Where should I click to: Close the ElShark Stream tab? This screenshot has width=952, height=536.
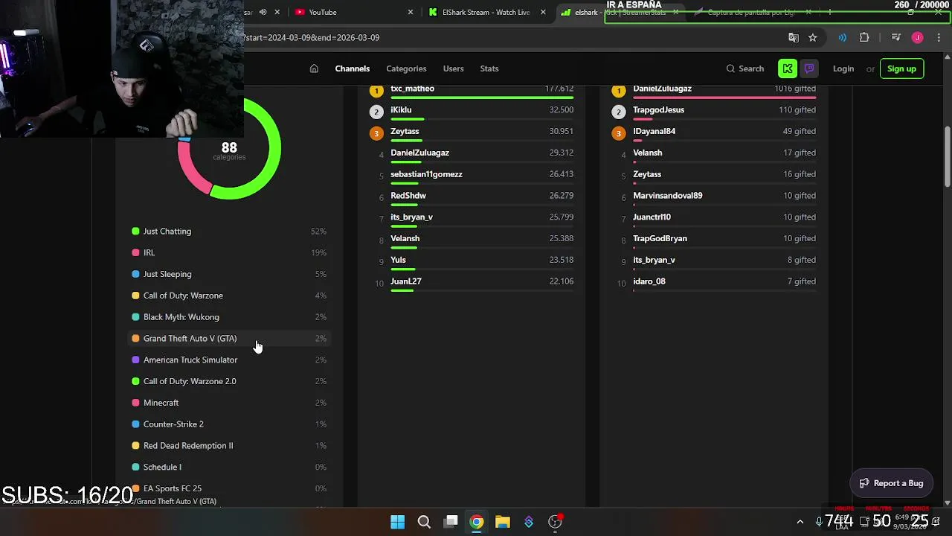[x=543, y=12]
